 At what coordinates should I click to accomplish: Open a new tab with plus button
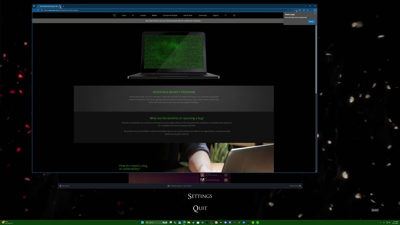click(63, 6)
